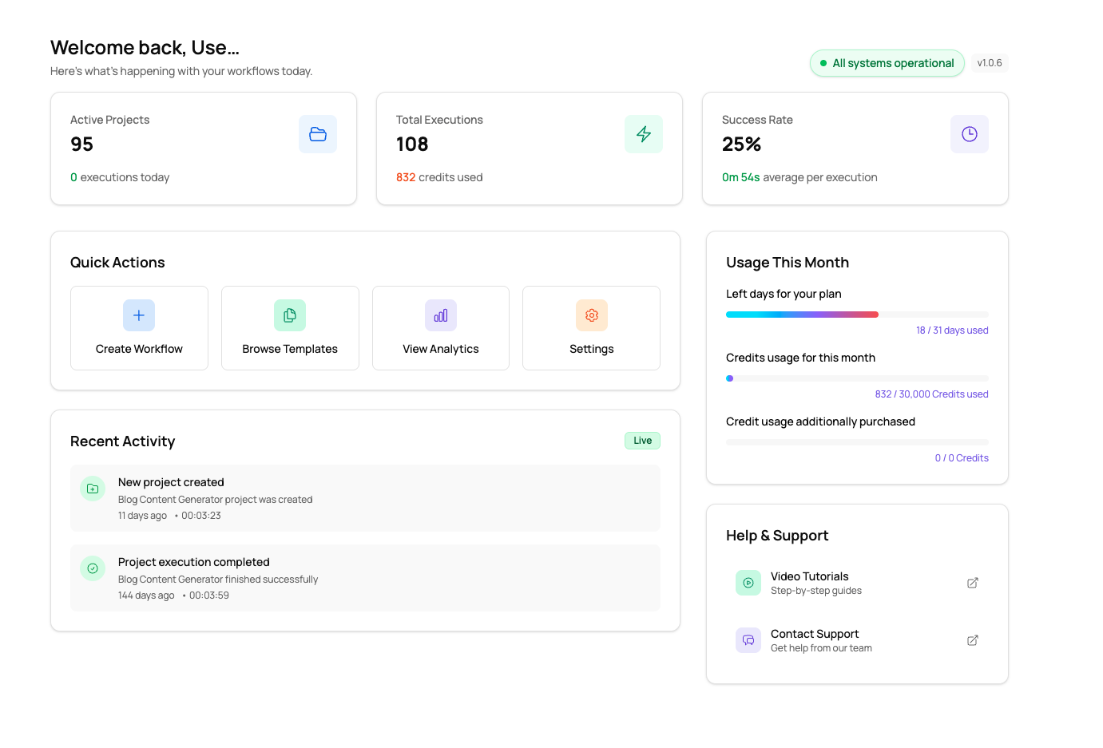Image resolution: width=1103 pixels, height=748 pixels.
Task: Select the Create Workflow plus icon
Action: click(139, 315)
